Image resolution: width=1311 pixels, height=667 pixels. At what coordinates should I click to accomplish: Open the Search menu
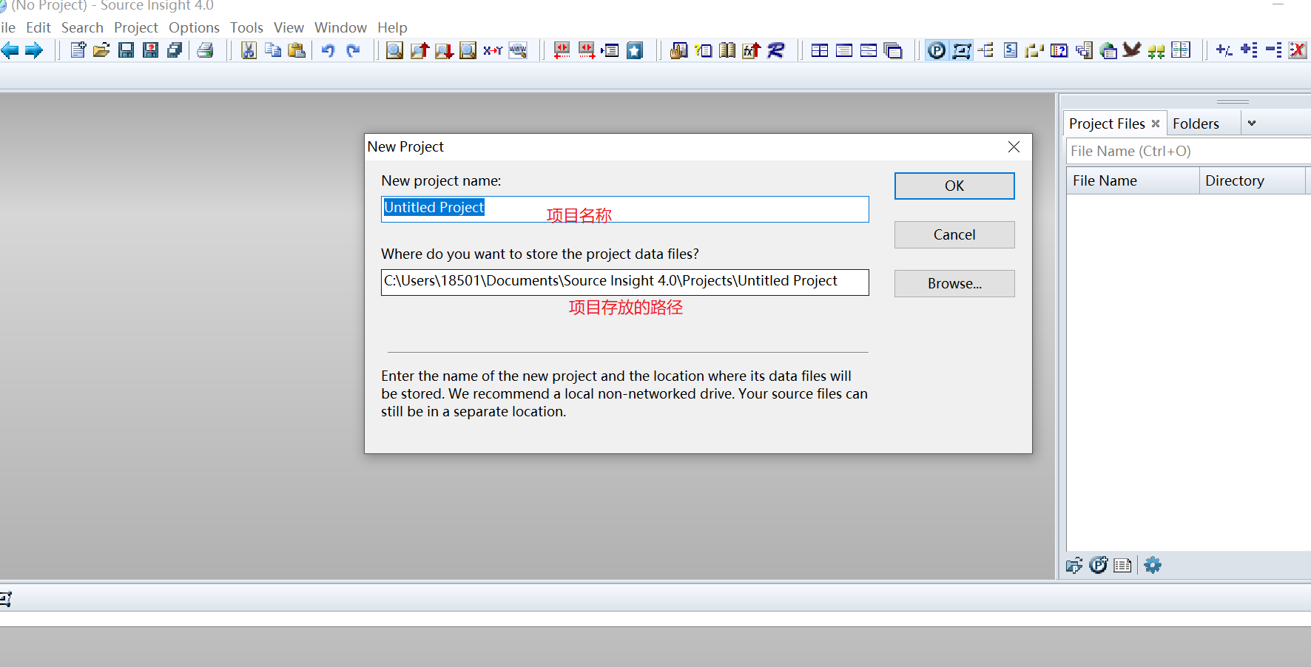pos(82,27)
